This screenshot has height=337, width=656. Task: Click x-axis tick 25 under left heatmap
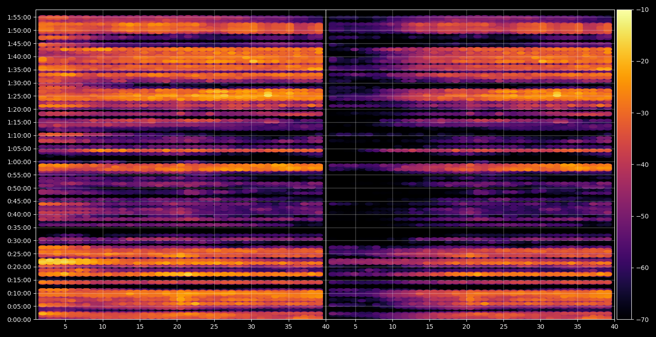(214, 327)
